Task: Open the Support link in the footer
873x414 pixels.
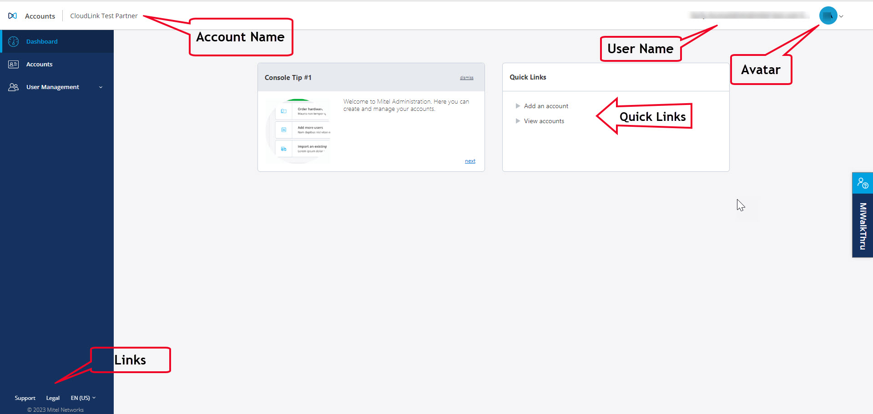Action: [25, 398]
